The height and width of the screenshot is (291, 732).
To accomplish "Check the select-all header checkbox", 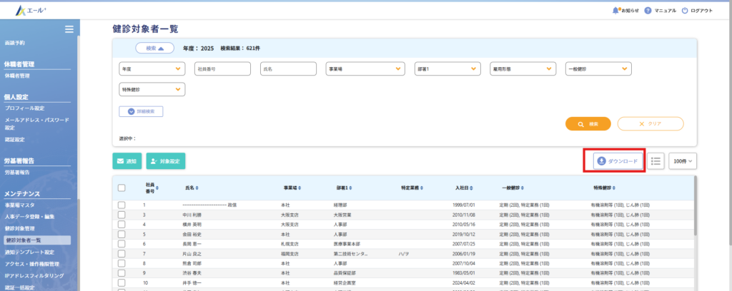I will (x=122, y=188).
